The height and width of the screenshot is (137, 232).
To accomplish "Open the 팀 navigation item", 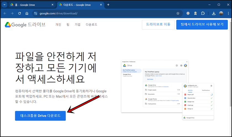I will (x=68, y=25).
